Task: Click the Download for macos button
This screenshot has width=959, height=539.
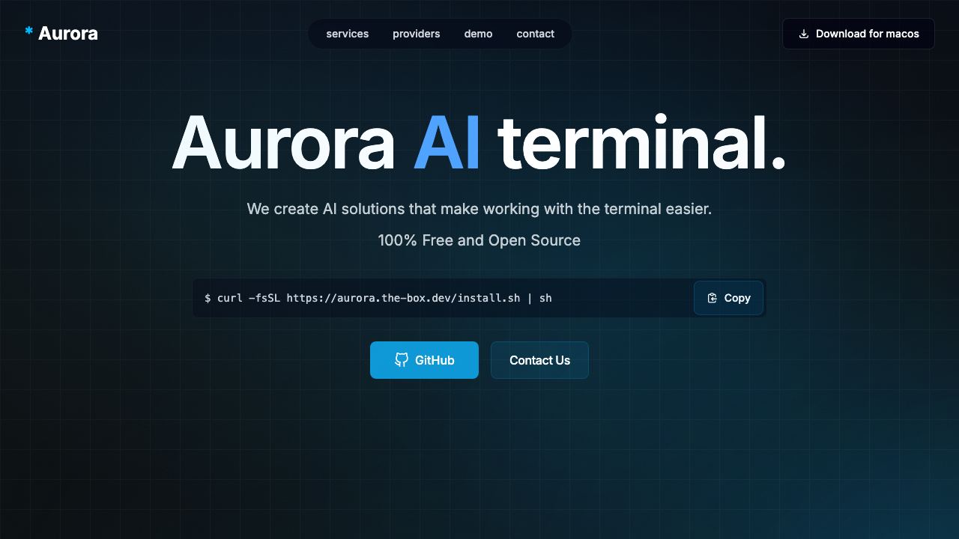Action: click(x=859, y=34)
